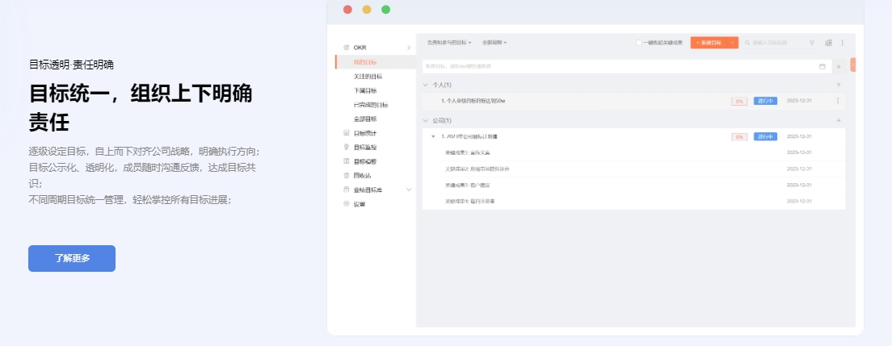Click the plus icon in 个人 section header

(838, 85)
